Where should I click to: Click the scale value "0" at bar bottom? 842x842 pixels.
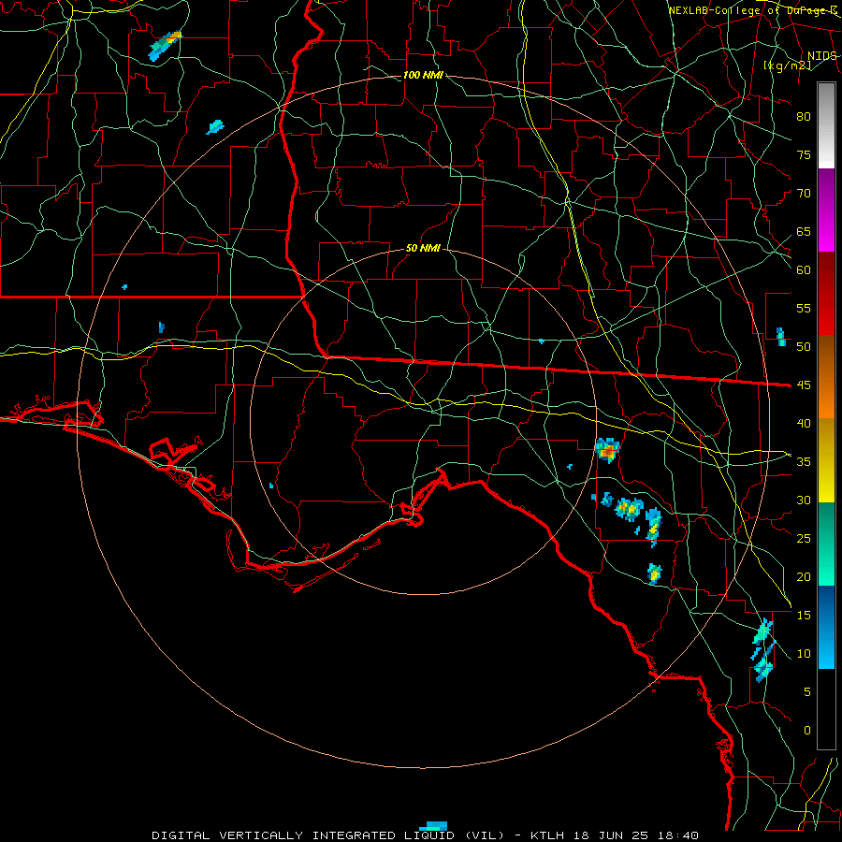click(807, 731)
